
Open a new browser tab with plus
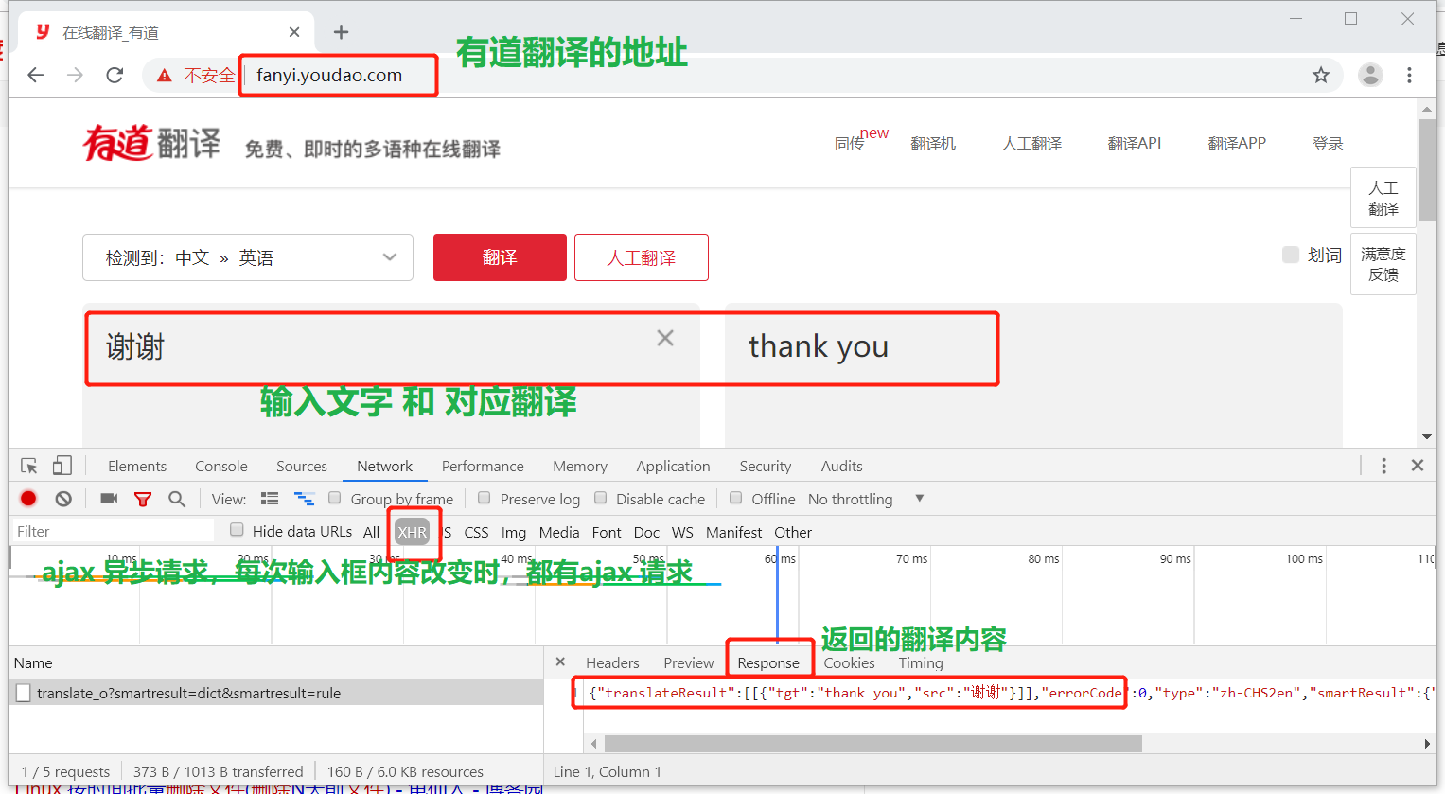click(x=342, y=32)
